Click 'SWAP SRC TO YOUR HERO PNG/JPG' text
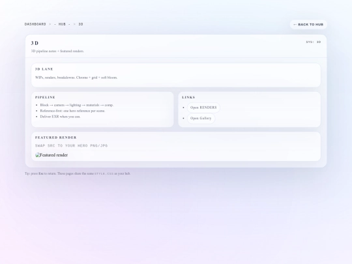The height and width of the screenshot is (264, 352). tap(72, 145)
